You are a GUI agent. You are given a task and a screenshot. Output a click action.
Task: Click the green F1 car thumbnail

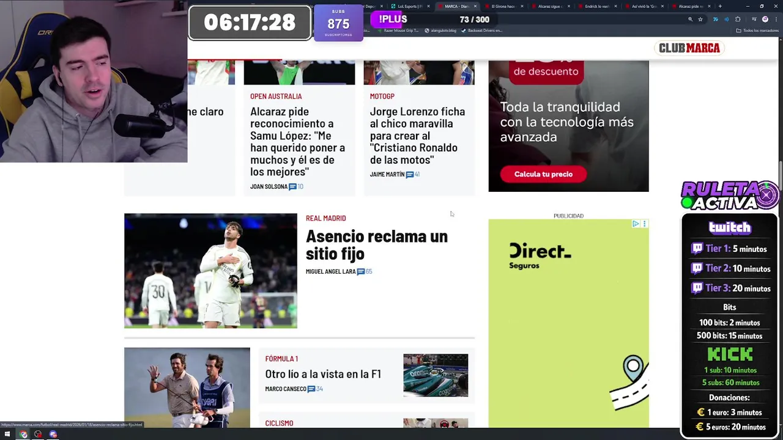[x=436, y=375]
